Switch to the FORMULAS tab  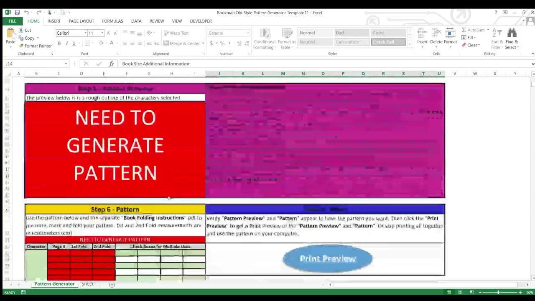[112, 21]
